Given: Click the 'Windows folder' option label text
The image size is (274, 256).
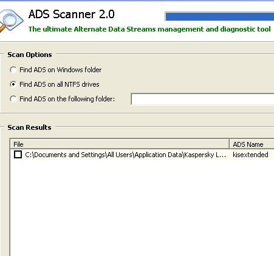Looking at the screenshot, I should 79,70.
